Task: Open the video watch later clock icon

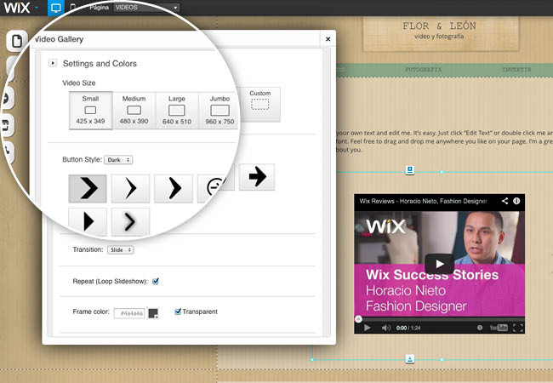Action: 480,328
